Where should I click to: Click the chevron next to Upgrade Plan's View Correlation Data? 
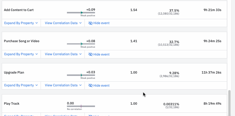(x=80, y=85)
